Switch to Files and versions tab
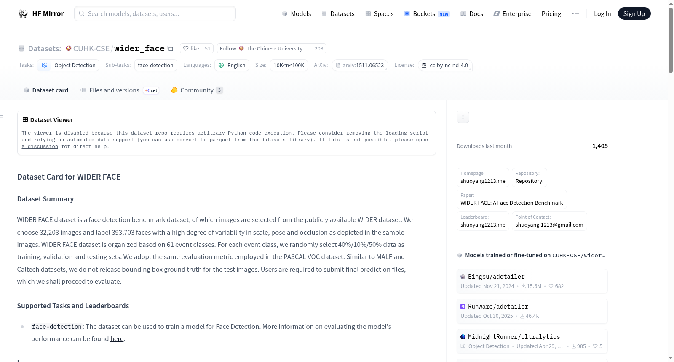Viewport: 674px width, 362px height. [x=120, y=90]
